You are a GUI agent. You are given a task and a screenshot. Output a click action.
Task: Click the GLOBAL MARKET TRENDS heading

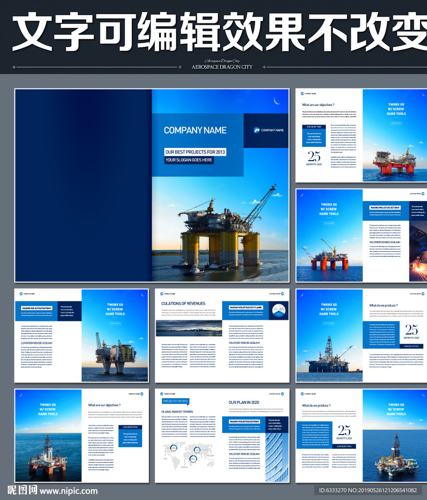pyautogui.click(x=177, y=412)
